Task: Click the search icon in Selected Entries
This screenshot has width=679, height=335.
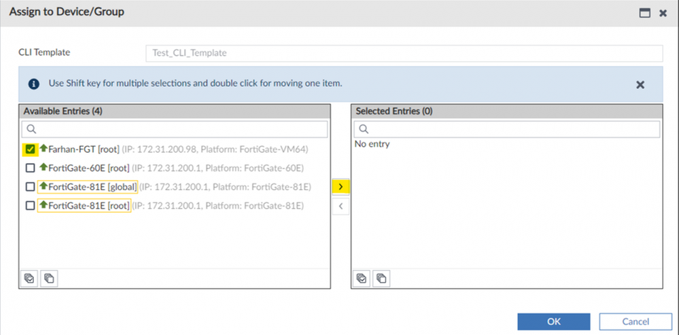Action: pos(364,129)
